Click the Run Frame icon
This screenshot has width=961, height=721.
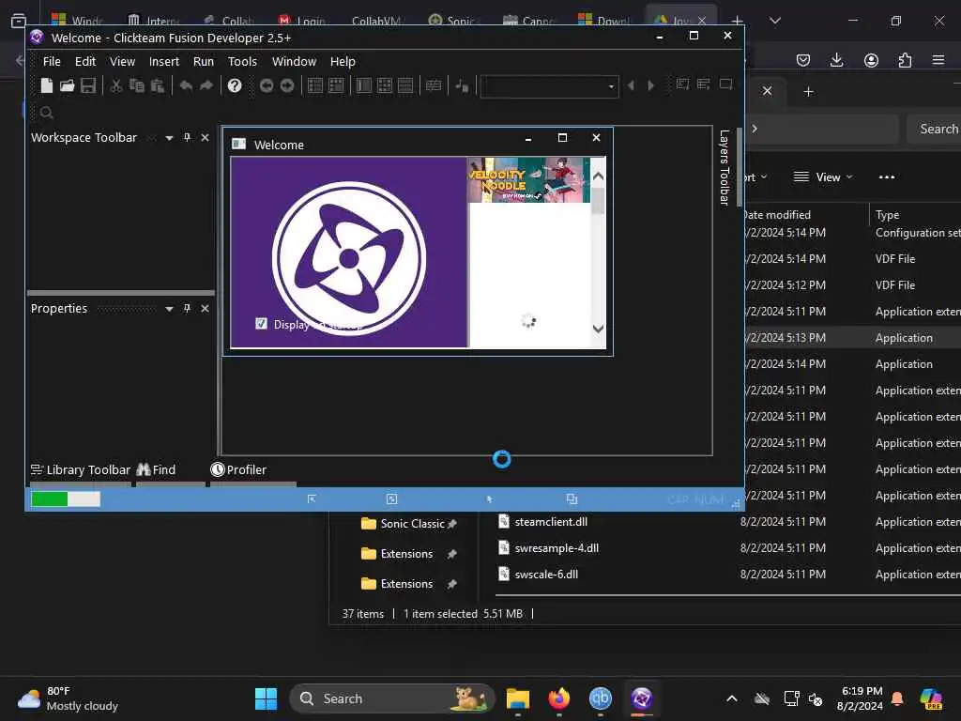tap(725, 84)
